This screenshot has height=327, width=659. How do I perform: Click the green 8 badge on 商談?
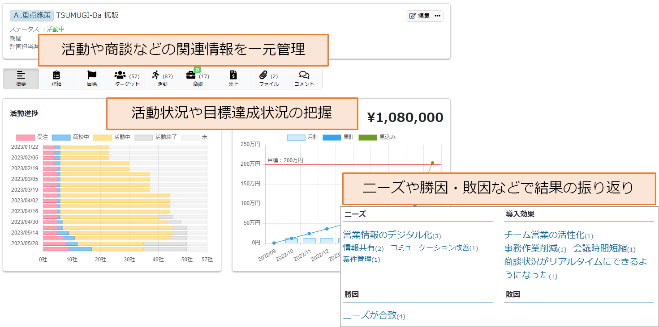[x=197, y=70]
